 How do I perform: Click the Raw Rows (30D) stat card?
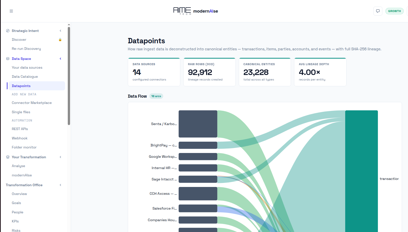[x=209, y=72]
